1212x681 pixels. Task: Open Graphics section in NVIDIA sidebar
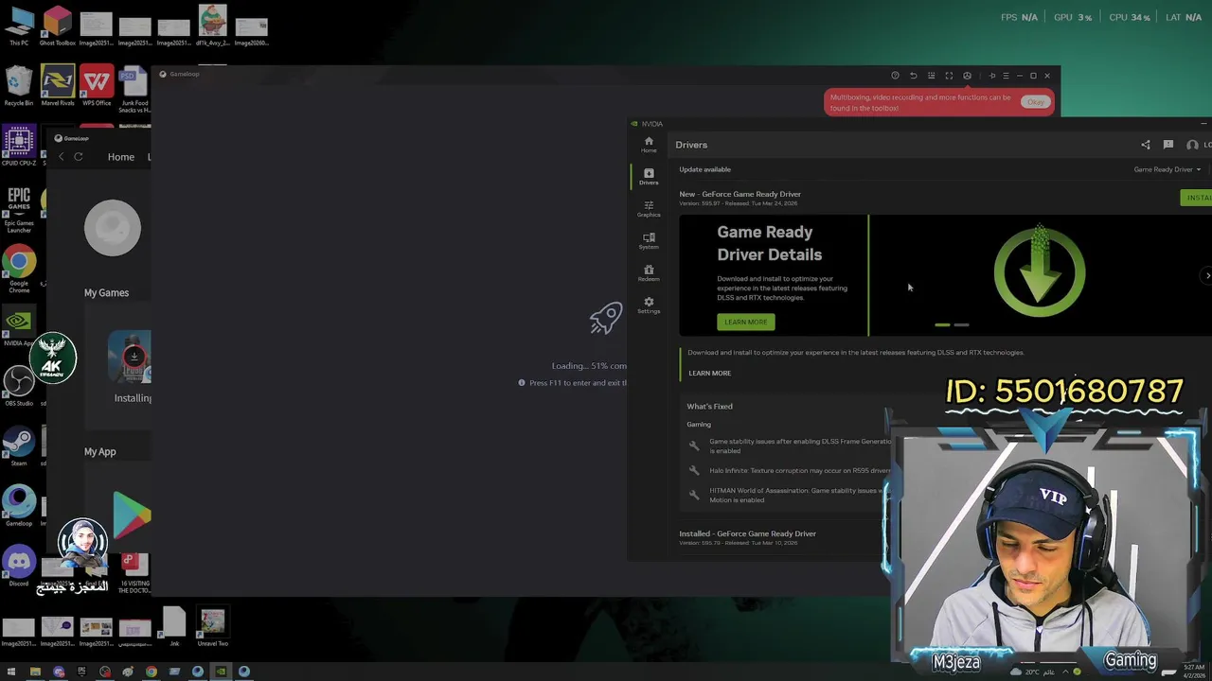649,208
